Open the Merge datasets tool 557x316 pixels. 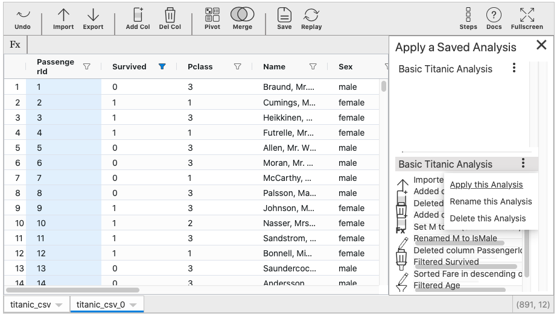(242, 18)
